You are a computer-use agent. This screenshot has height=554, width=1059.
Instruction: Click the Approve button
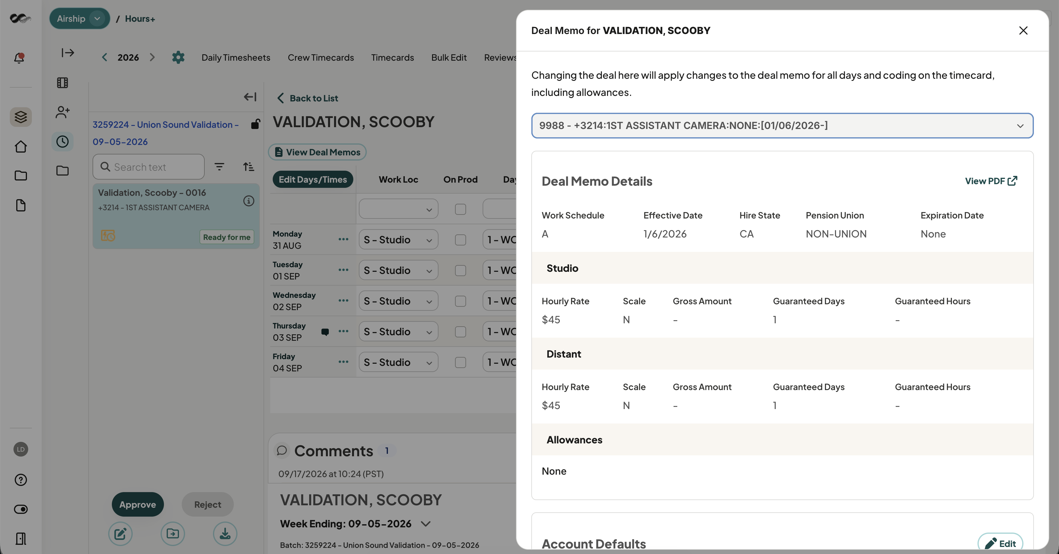pos(137,504)
